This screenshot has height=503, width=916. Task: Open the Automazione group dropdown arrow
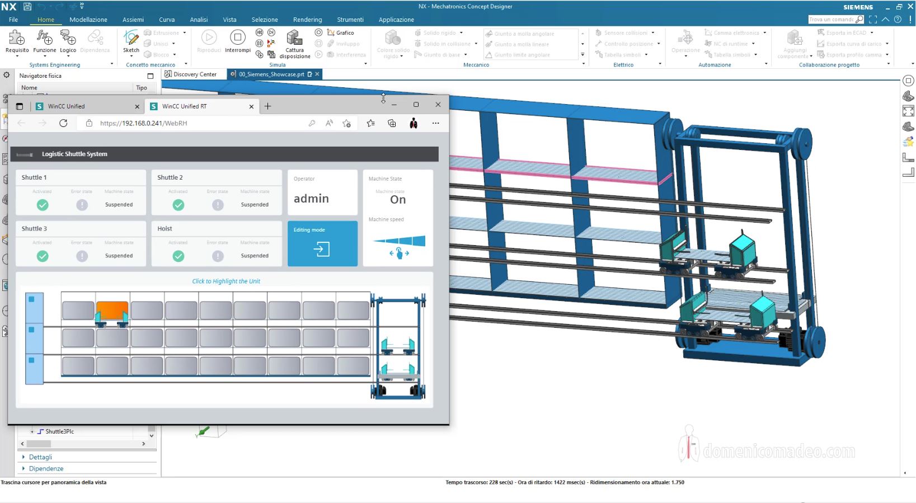[x=766, y=64]
